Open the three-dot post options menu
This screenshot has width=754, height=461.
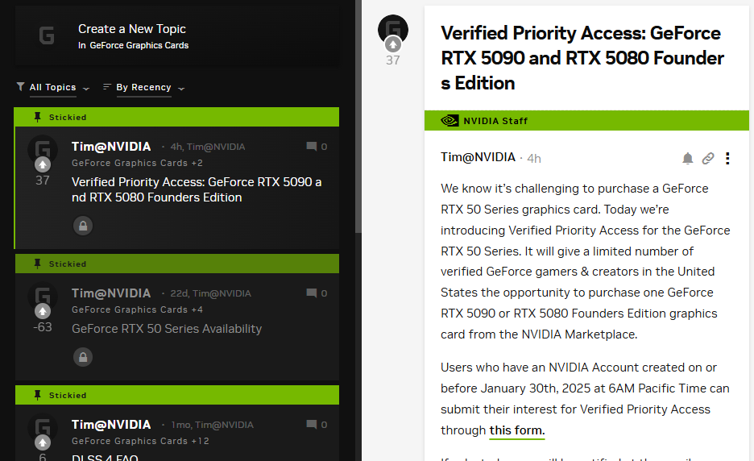727,159
